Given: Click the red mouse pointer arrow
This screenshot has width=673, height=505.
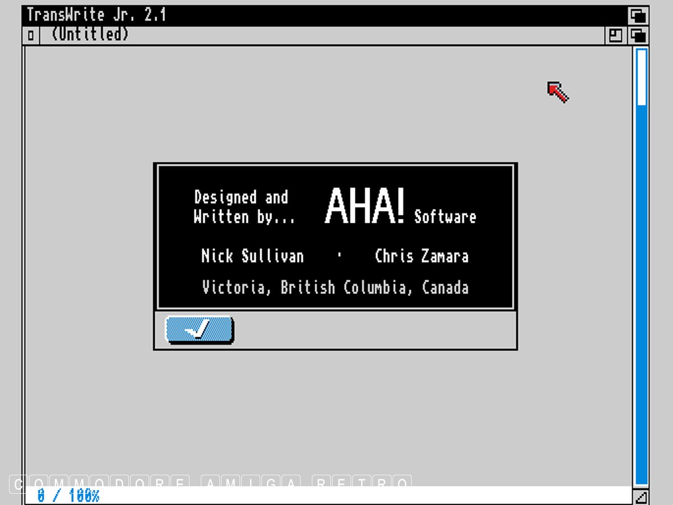Looking at the screenshot, I should (557, 91).
